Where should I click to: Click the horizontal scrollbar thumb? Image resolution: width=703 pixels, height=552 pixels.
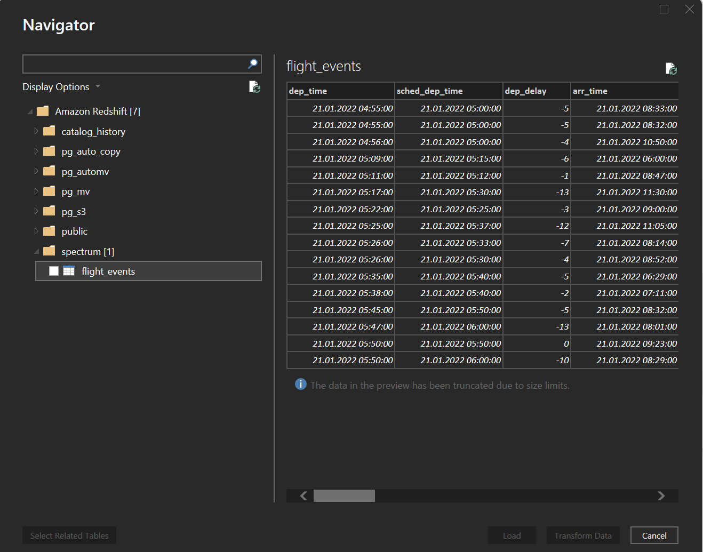344,495
